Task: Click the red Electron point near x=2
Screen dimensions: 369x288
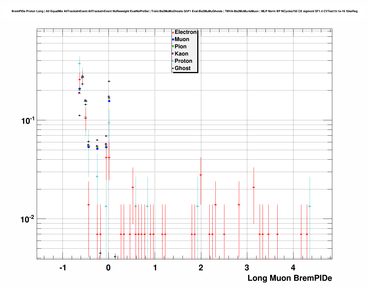Action: pyautogui.click(x=201, y=175)
